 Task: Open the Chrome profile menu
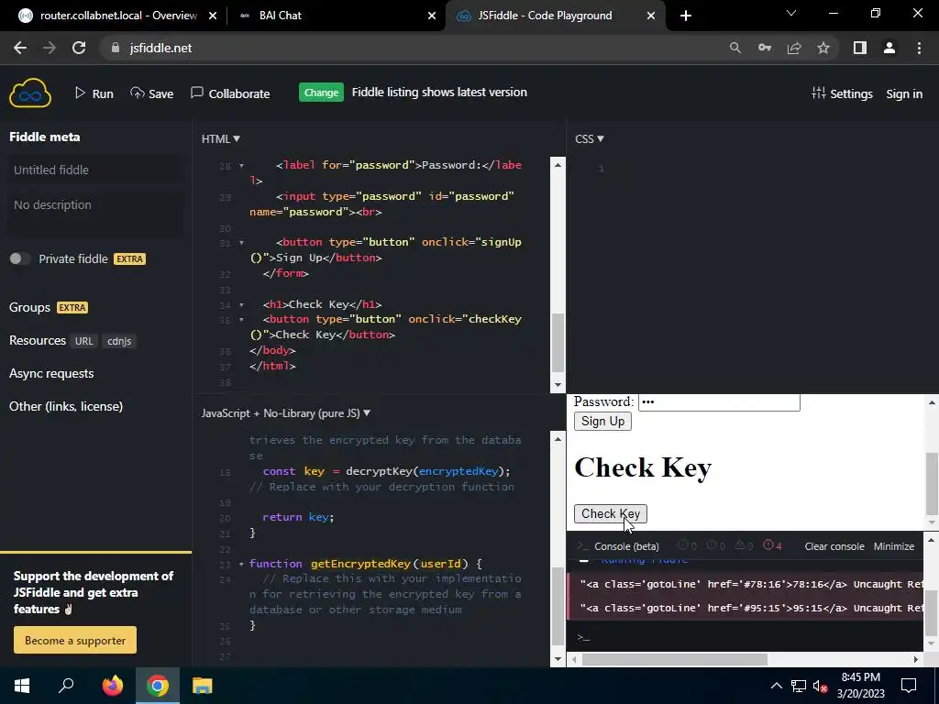(x=889, y=48)
